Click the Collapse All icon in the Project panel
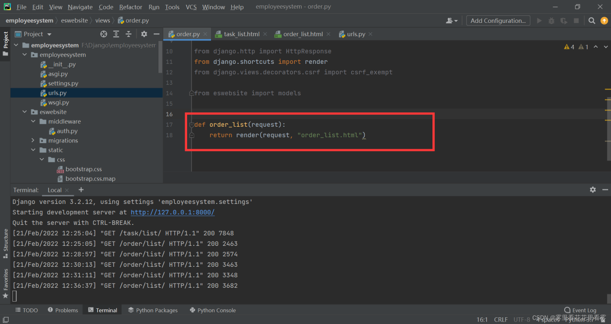The image size is (611, 324). pos(128,34)
